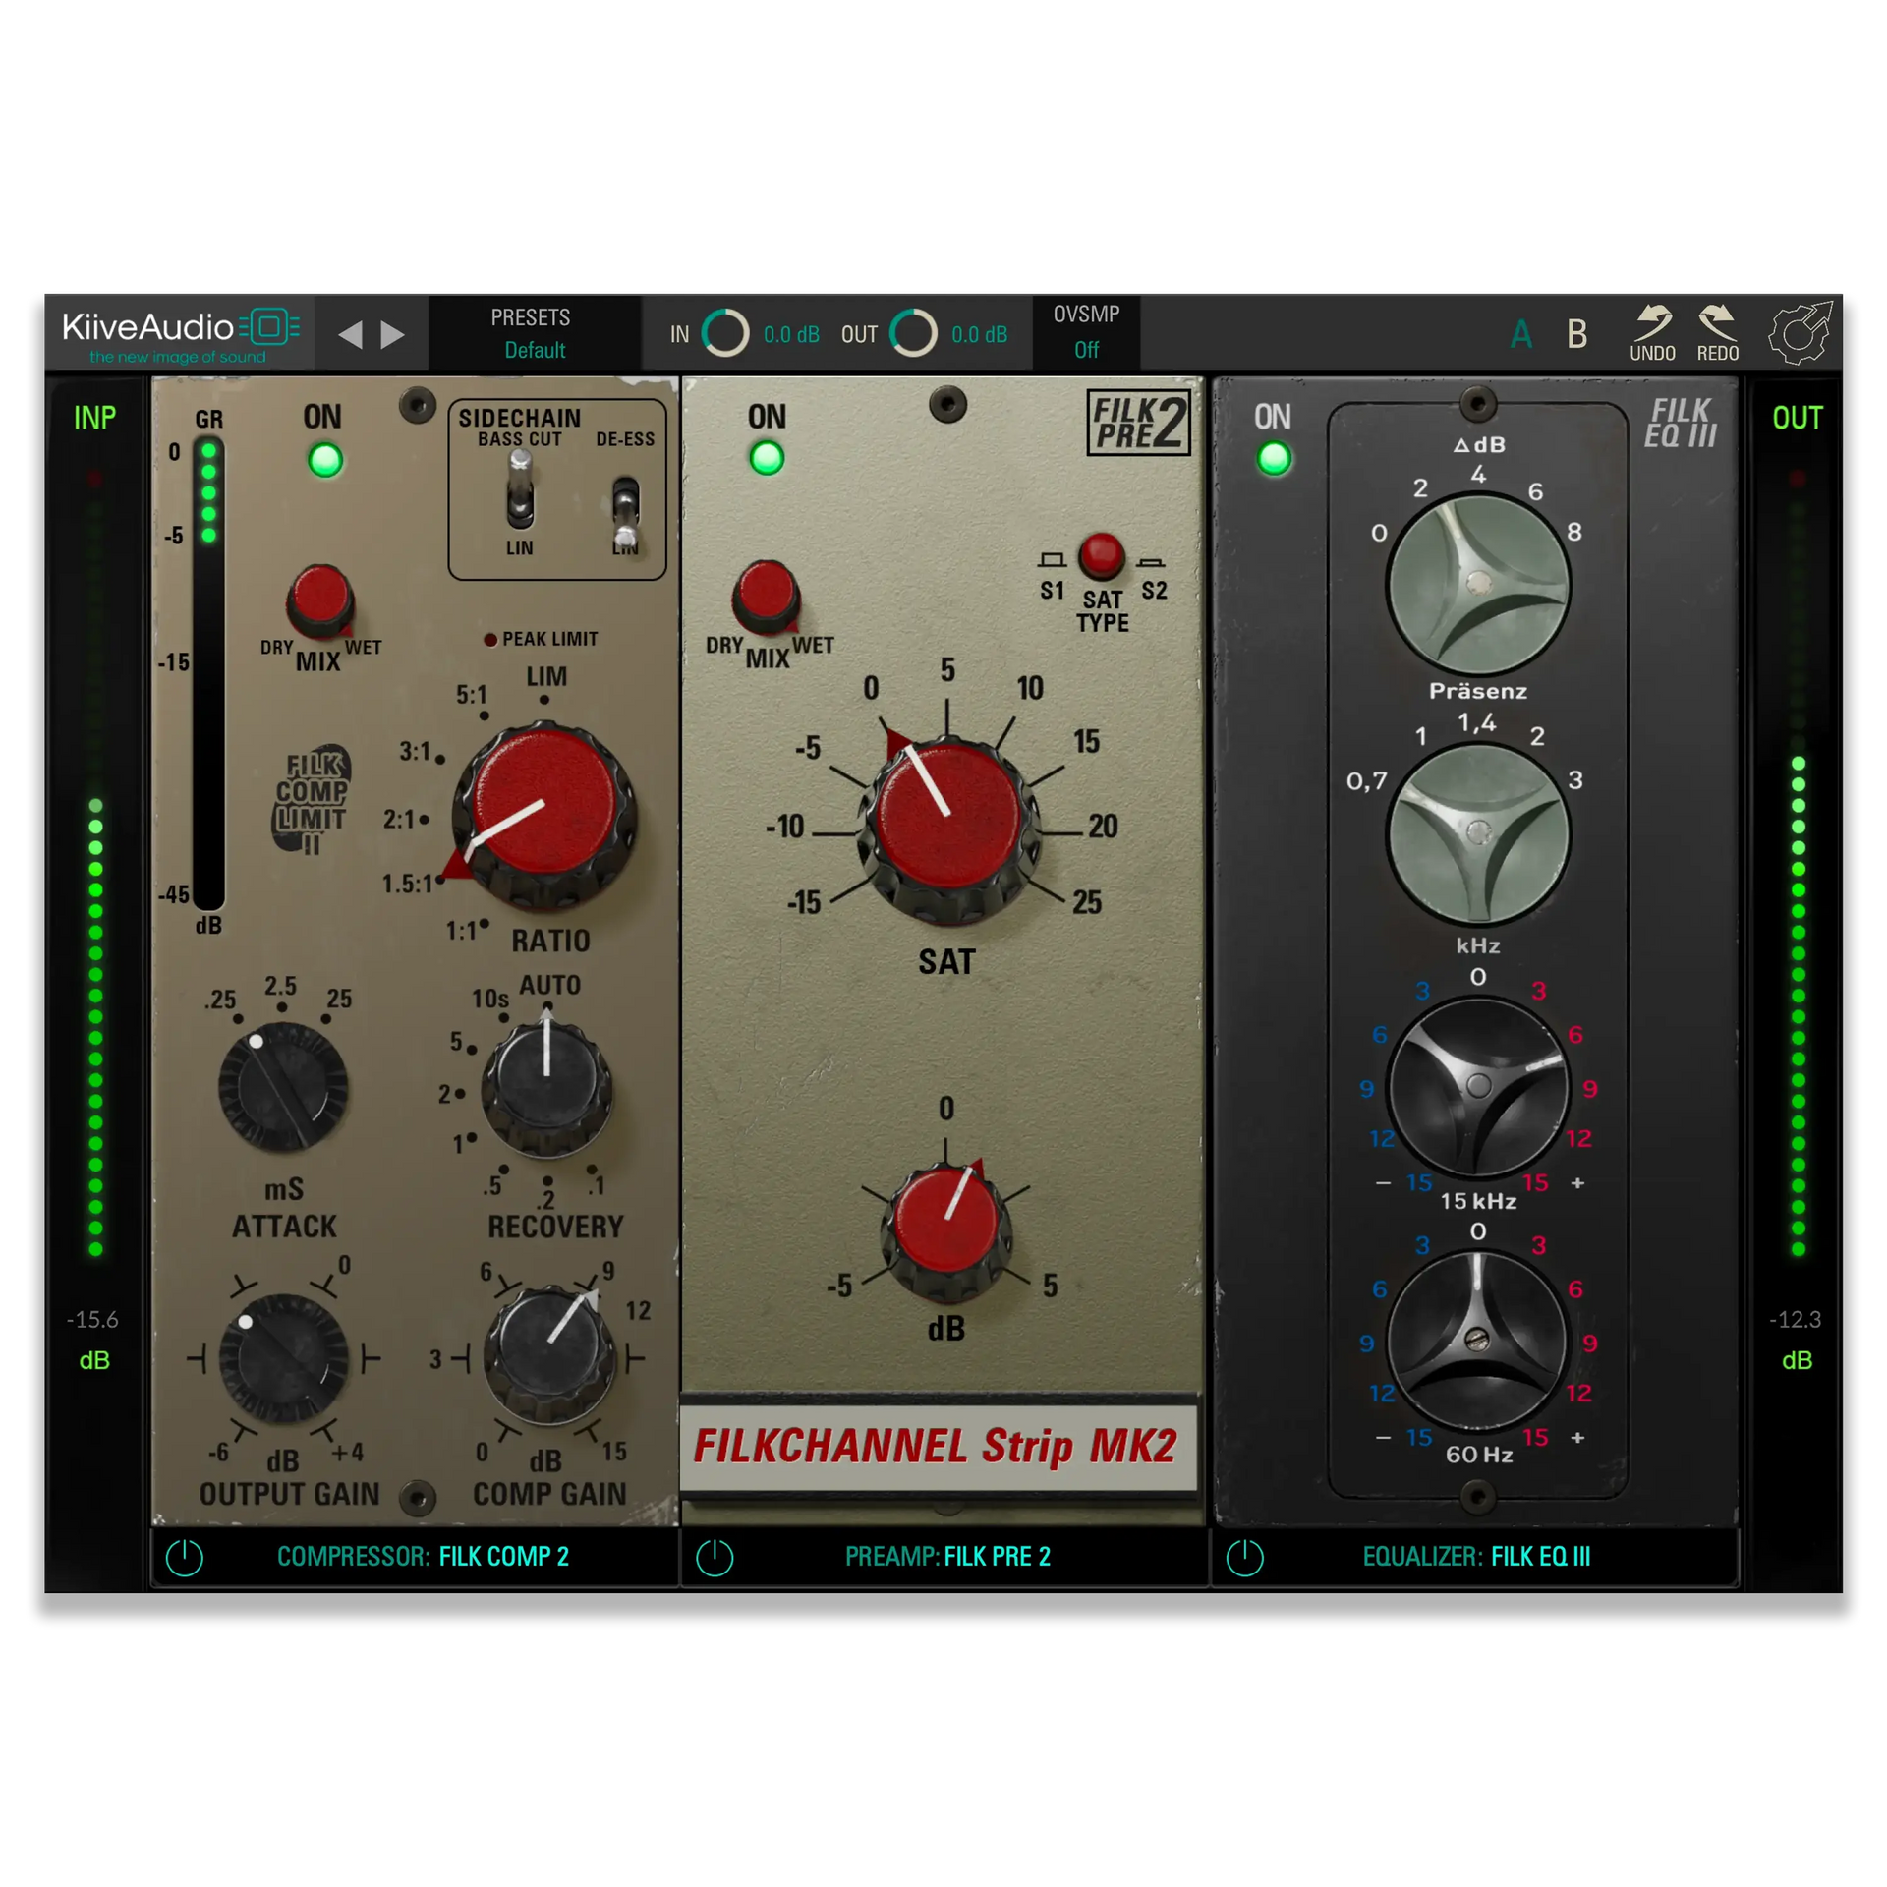Click the LIM ratio label
The image size is (1887, 1887).
pyautogui.click(x=546, y=676)
